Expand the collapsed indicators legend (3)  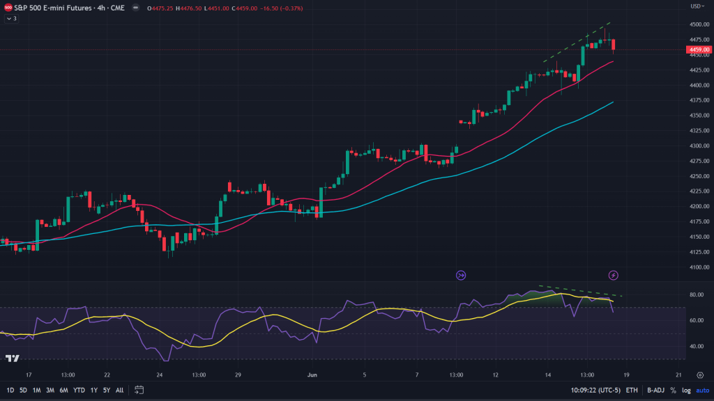coord(11,19)
